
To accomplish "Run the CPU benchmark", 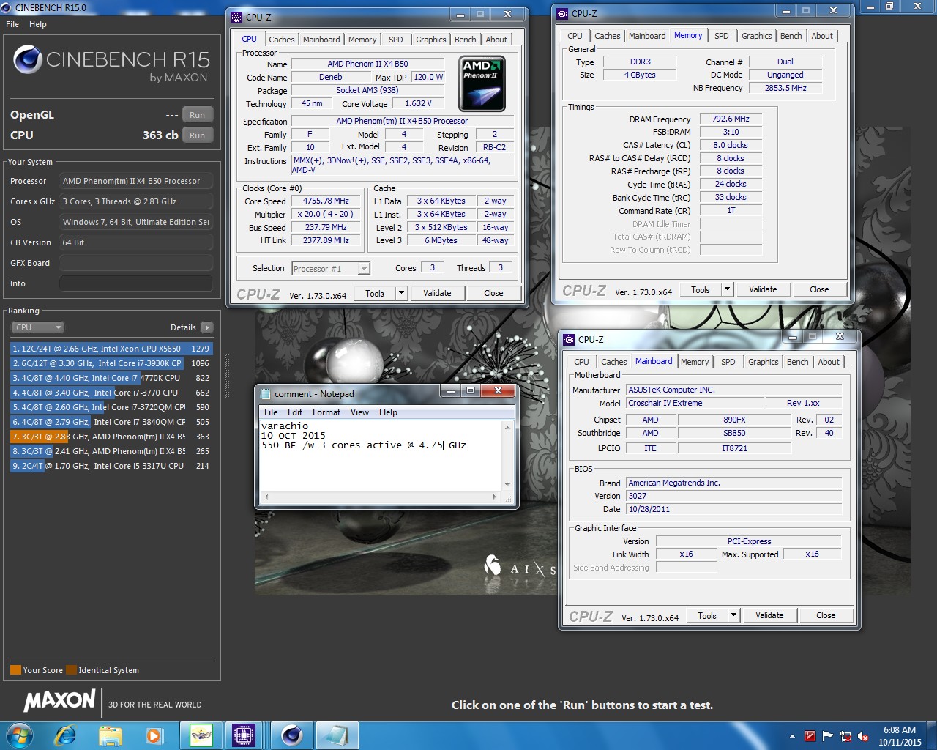I will [x=197, y=135].
